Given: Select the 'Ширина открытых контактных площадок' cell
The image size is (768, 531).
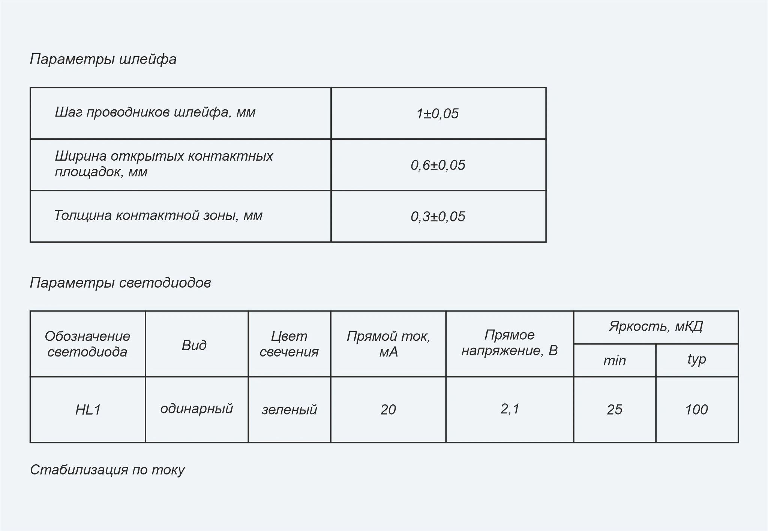Looking at the screenshot, I should [181, 165].
